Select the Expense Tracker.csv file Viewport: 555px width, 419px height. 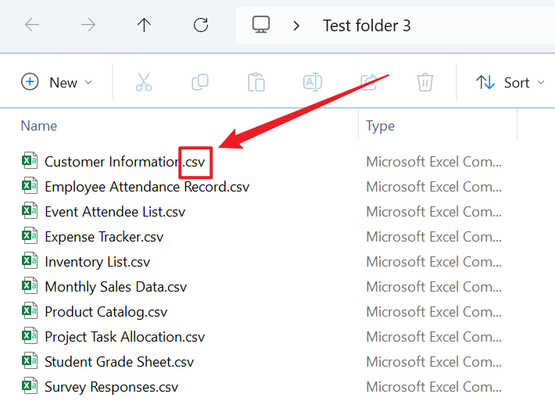104,237
